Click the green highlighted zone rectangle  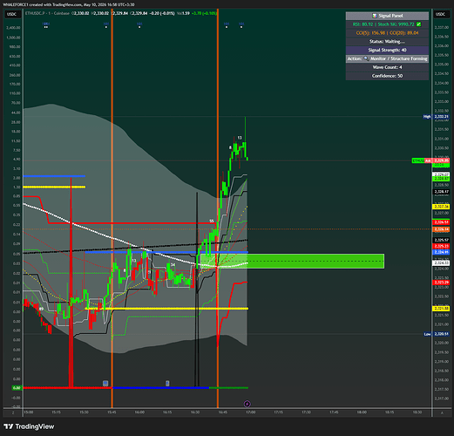tap(292, 261)
